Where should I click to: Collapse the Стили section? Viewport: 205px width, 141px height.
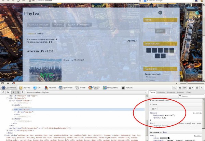coord(153,104)
